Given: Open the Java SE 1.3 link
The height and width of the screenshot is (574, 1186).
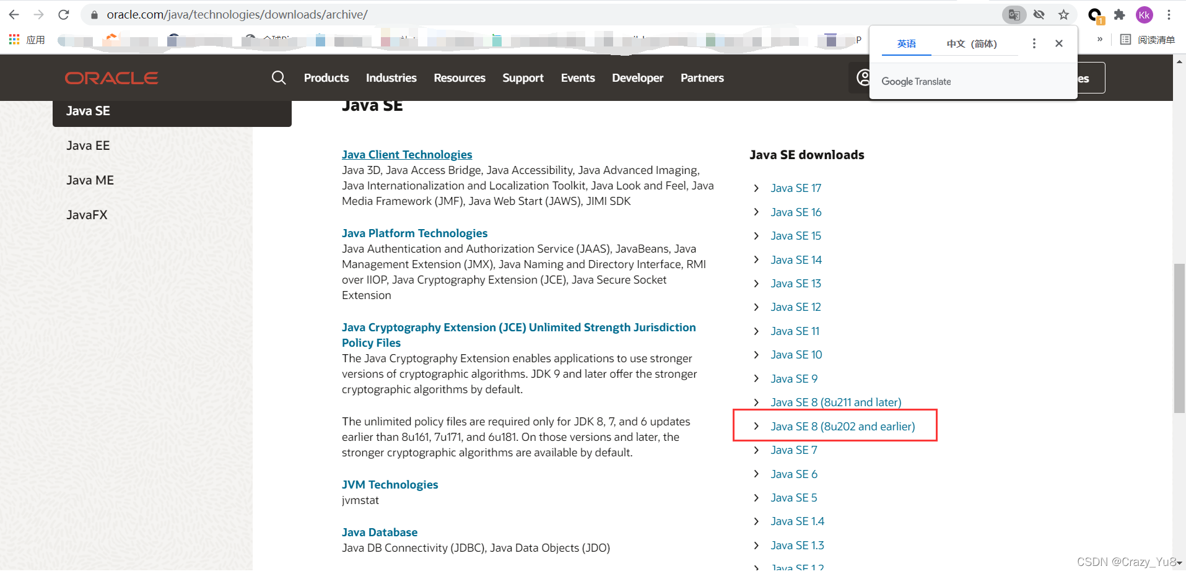Looking at the screenshot, I should [x=797, y=546].
